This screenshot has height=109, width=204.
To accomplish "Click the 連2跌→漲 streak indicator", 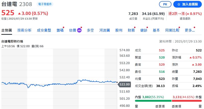I will pyautogui.click(x=185, y=14).
